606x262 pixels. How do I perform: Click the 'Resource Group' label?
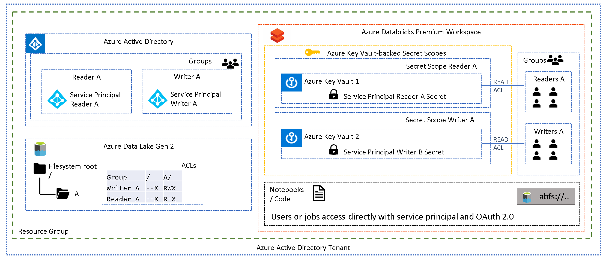click(43, 231)
